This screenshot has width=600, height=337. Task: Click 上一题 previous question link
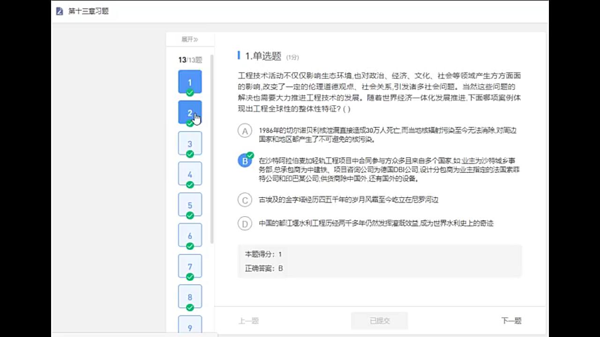pos(248,321)
